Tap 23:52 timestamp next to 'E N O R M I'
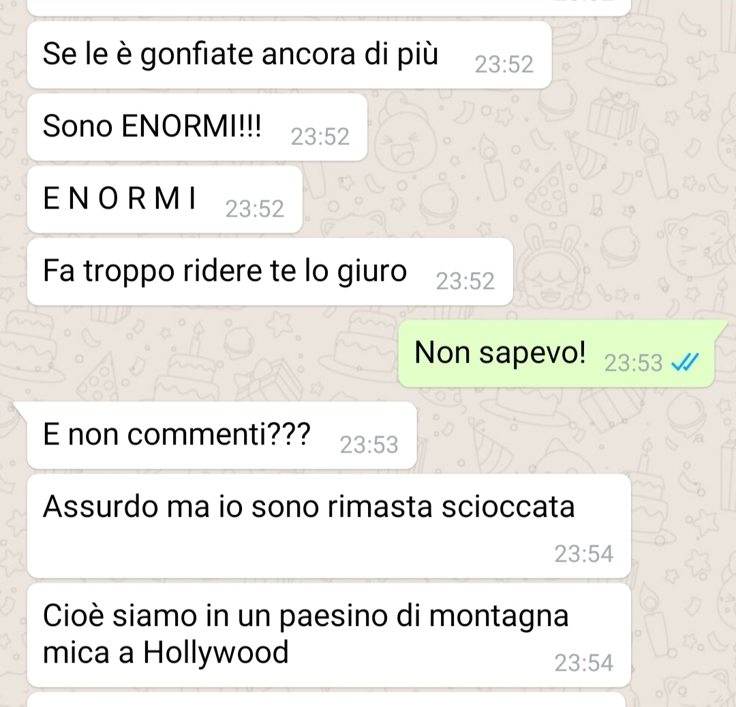Screen dimensions: 736x707 tap(255, 209)
